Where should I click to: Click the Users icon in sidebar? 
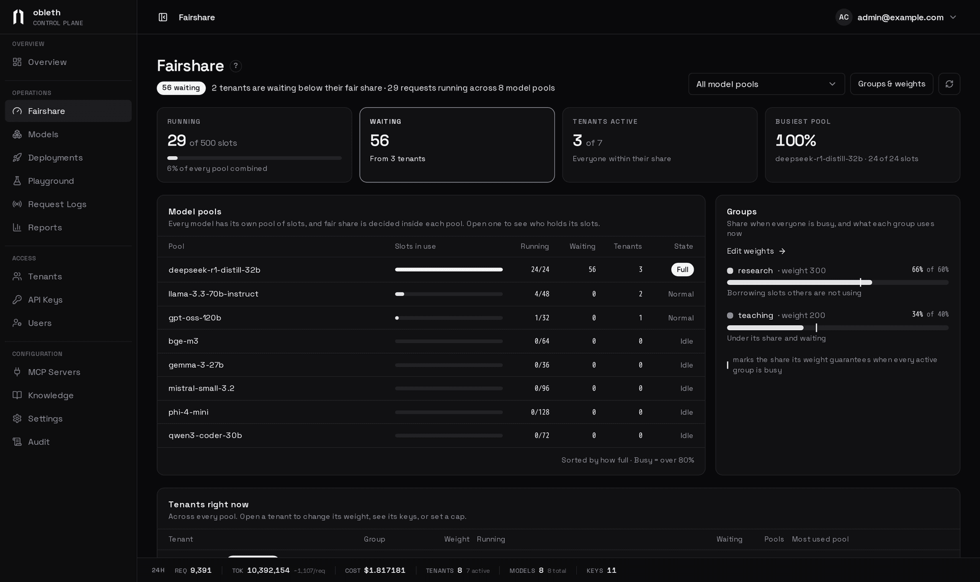click(x=17, y=323)
